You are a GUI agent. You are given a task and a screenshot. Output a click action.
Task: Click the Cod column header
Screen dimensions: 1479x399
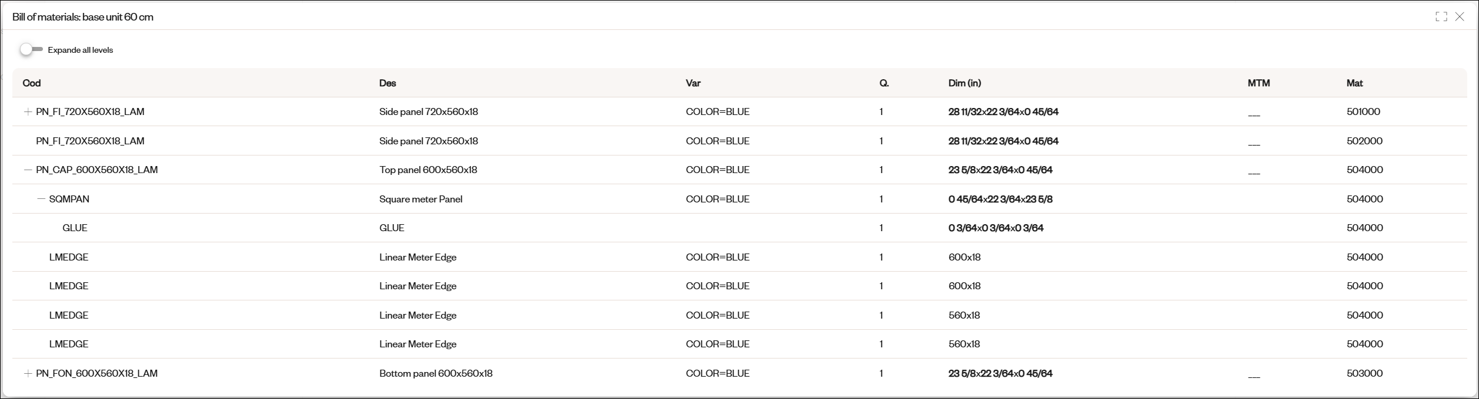tap(32, 83)
